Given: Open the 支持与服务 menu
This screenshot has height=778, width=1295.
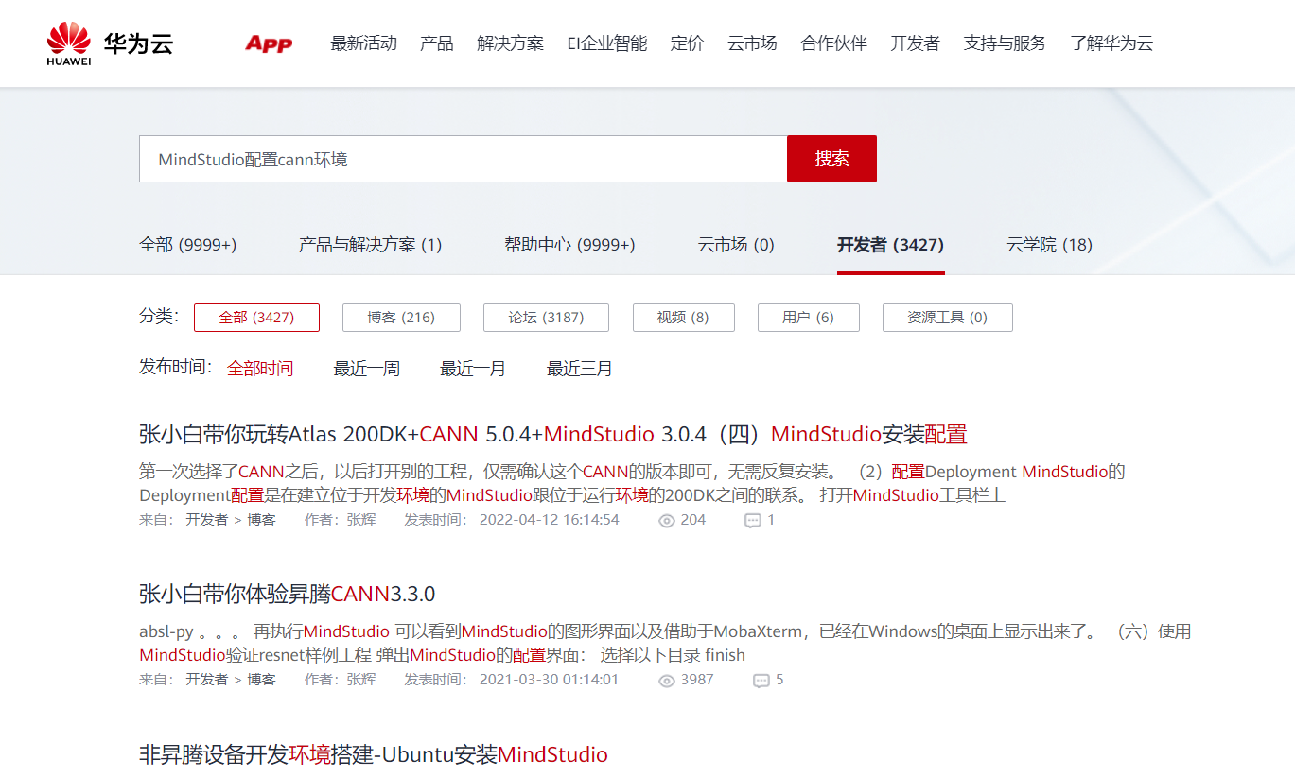Looking at the screenshot, I should pyautogui.click(x=1006, y=43).
